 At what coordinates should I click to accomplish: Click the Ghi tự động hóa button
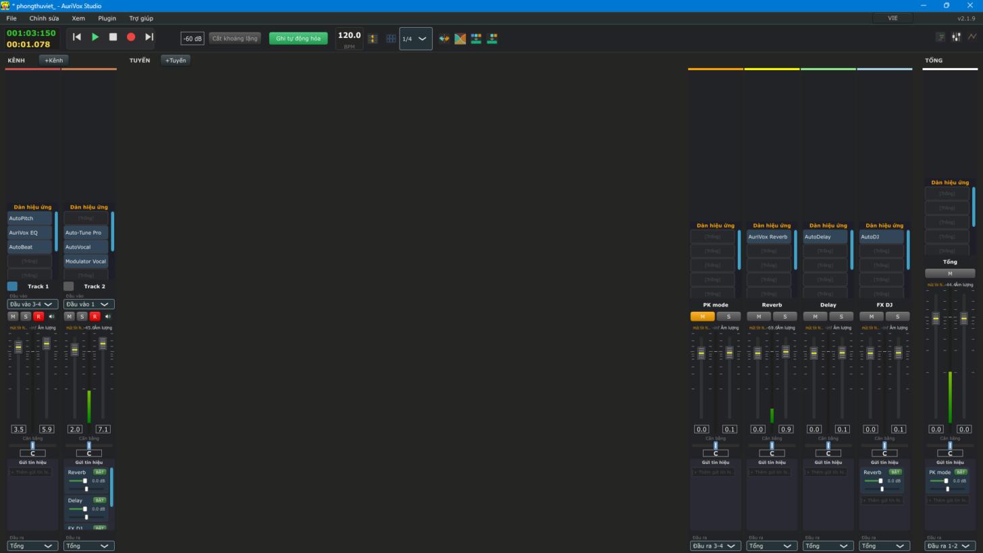coord(298,38)
